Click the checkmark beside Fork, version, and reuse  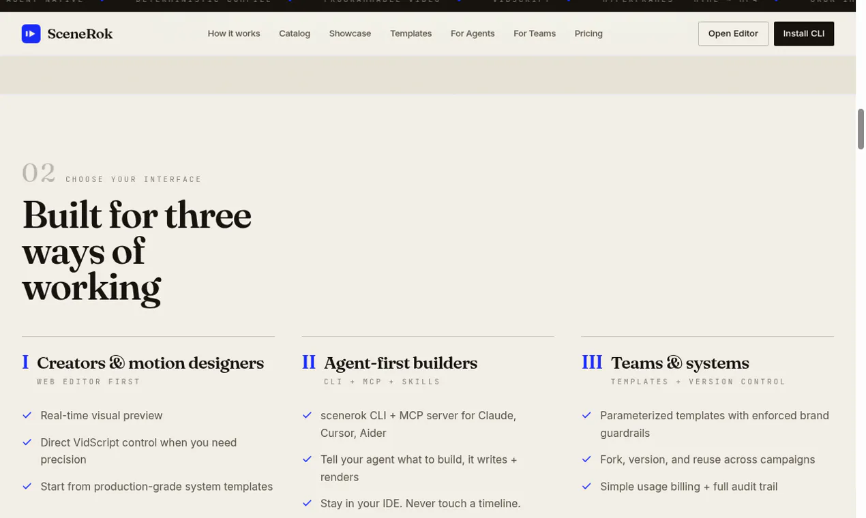pos(586,459)
